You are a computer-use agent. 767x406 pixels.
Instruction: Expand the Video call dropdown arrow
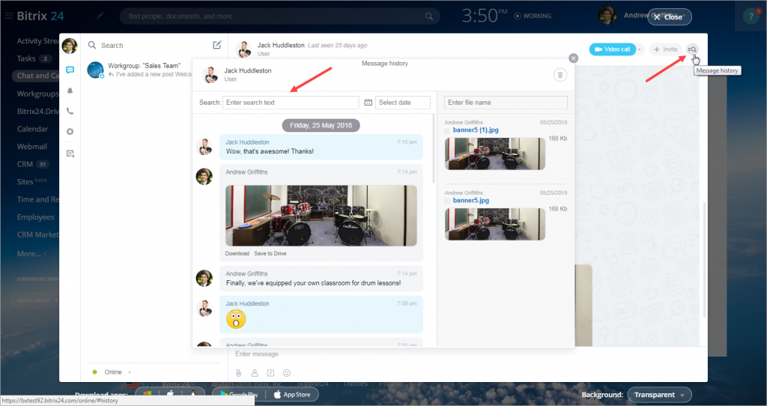click(640, 49)
